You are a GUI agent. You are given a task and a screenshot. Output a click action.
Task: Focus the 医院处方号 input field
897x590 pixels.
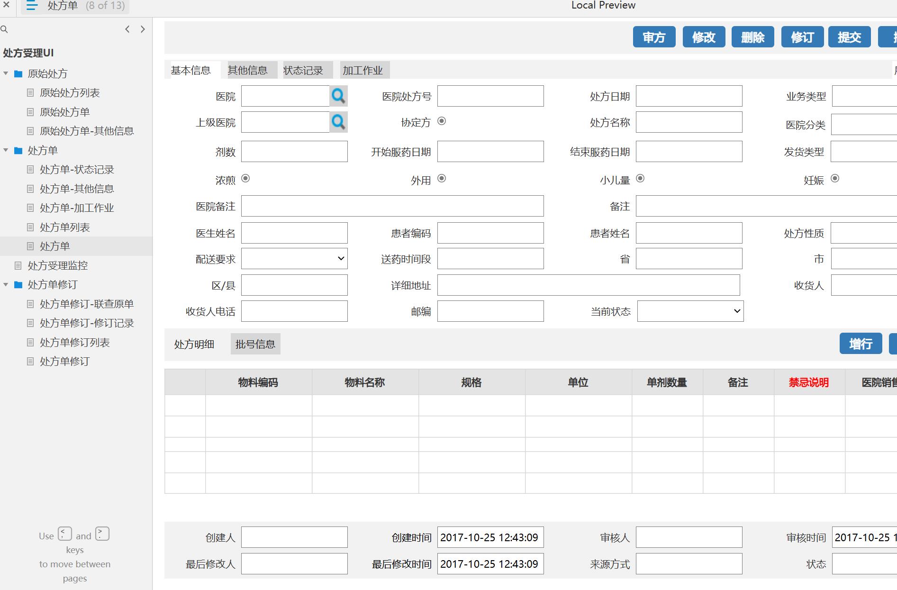point(490,96)
